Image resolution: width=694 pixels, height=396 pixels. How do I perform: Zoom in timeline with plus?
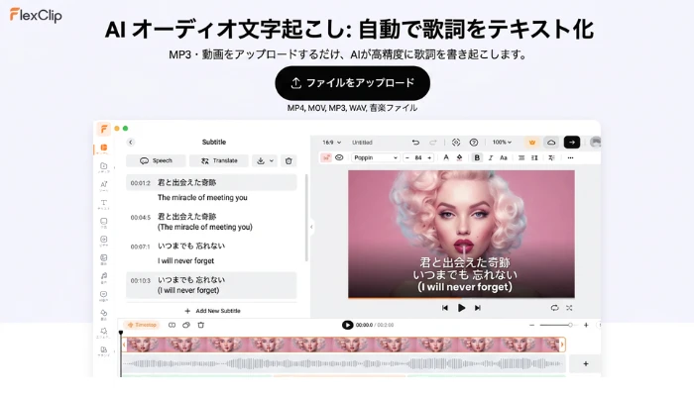(586, 326)
